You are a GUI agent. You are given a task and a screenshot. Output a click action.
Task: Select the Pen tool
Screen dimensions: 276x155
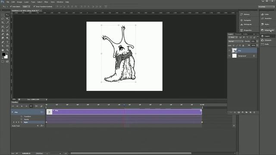click(3, 42)
